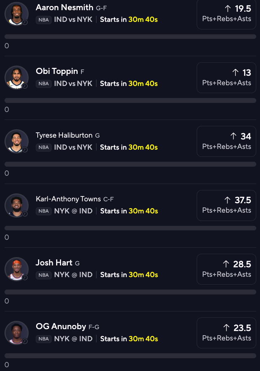Open Josh Hart's player headshot

point(17,269)
